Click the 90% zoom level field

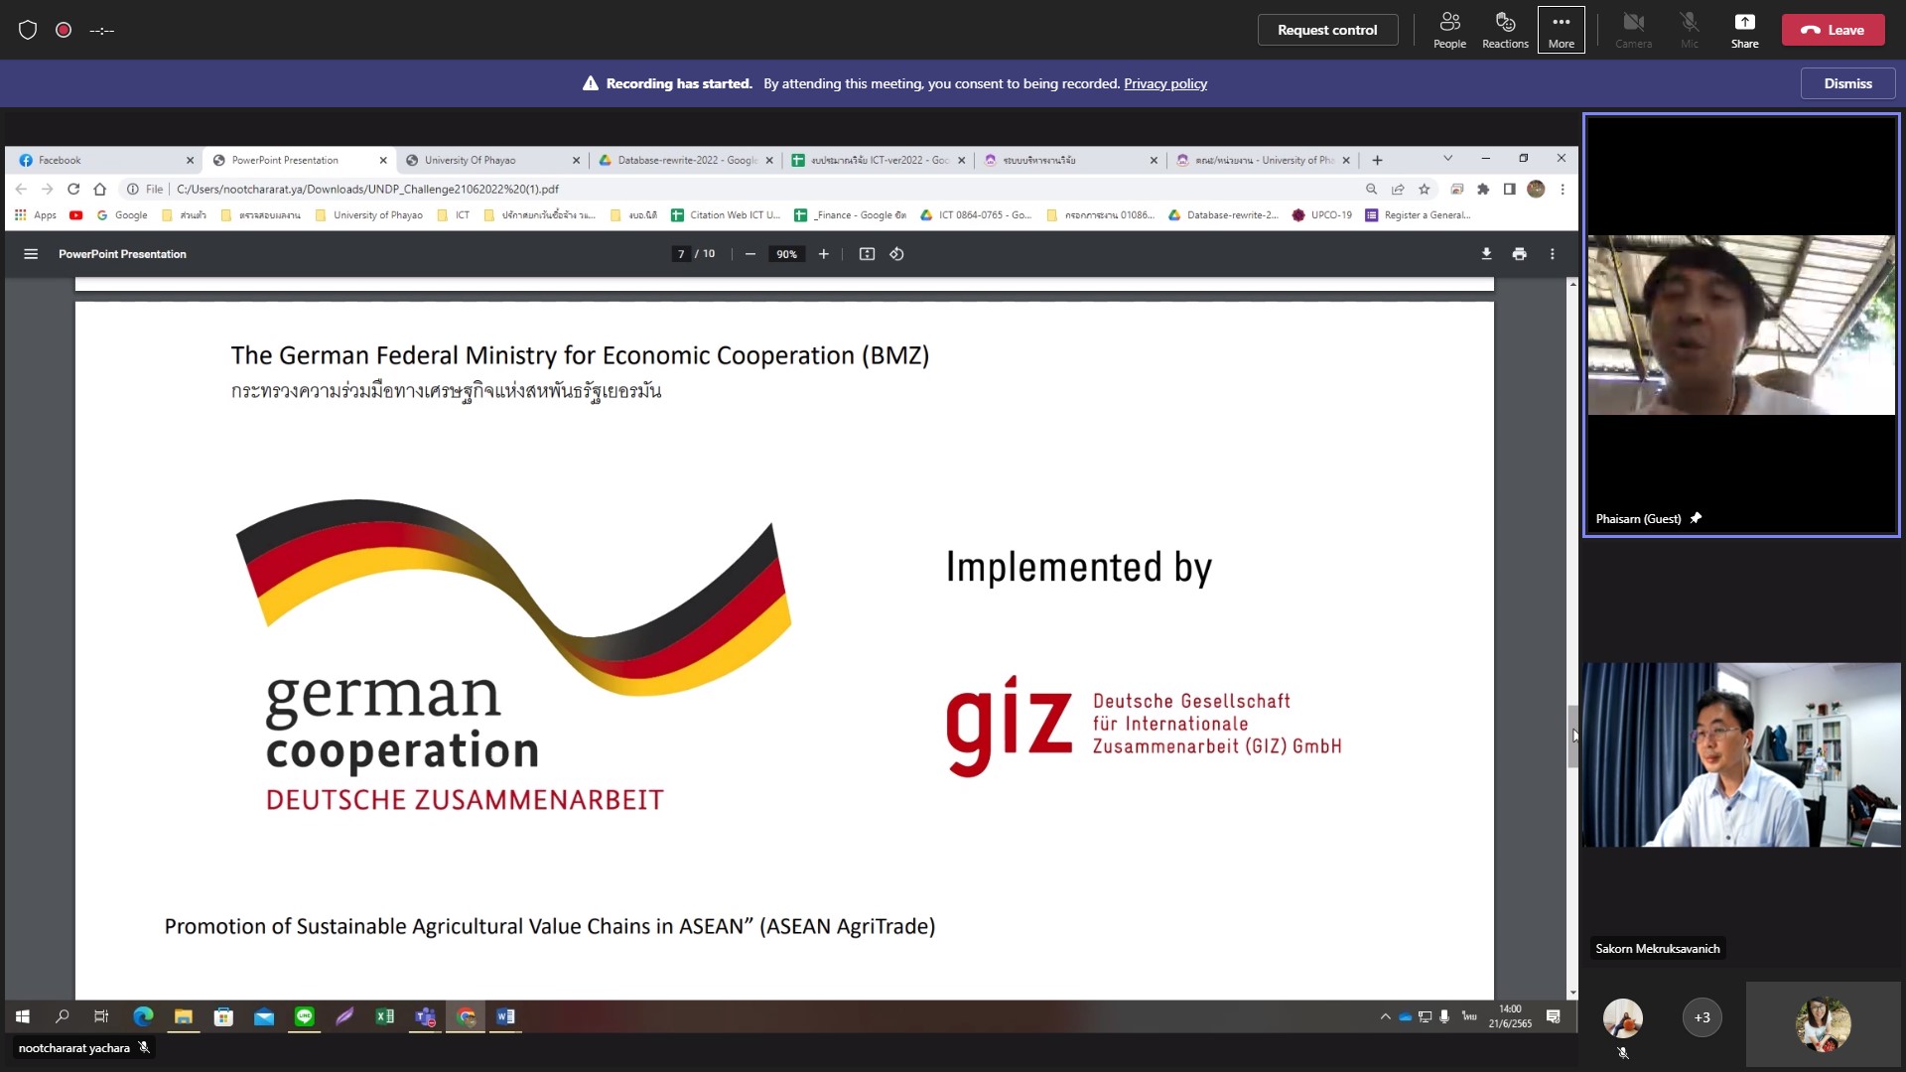786,254
